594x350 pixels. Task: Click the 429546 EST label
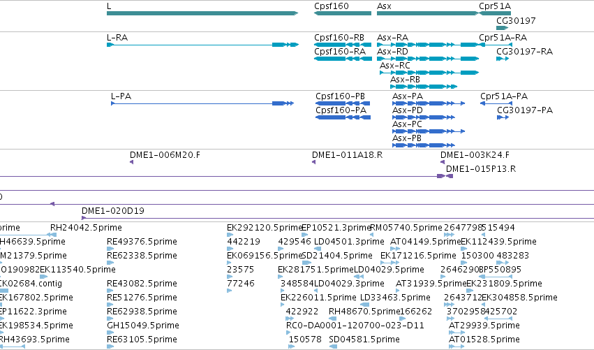click(295, 242)
